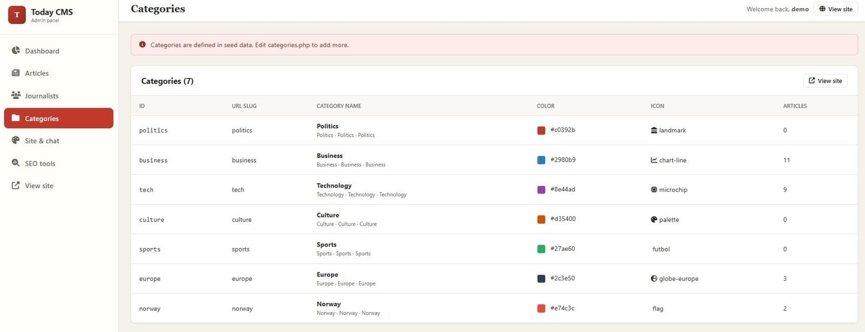The width and height of the screenshot is (865, 332).
Task: Click the Business category name
Action: tap(330, 156)
